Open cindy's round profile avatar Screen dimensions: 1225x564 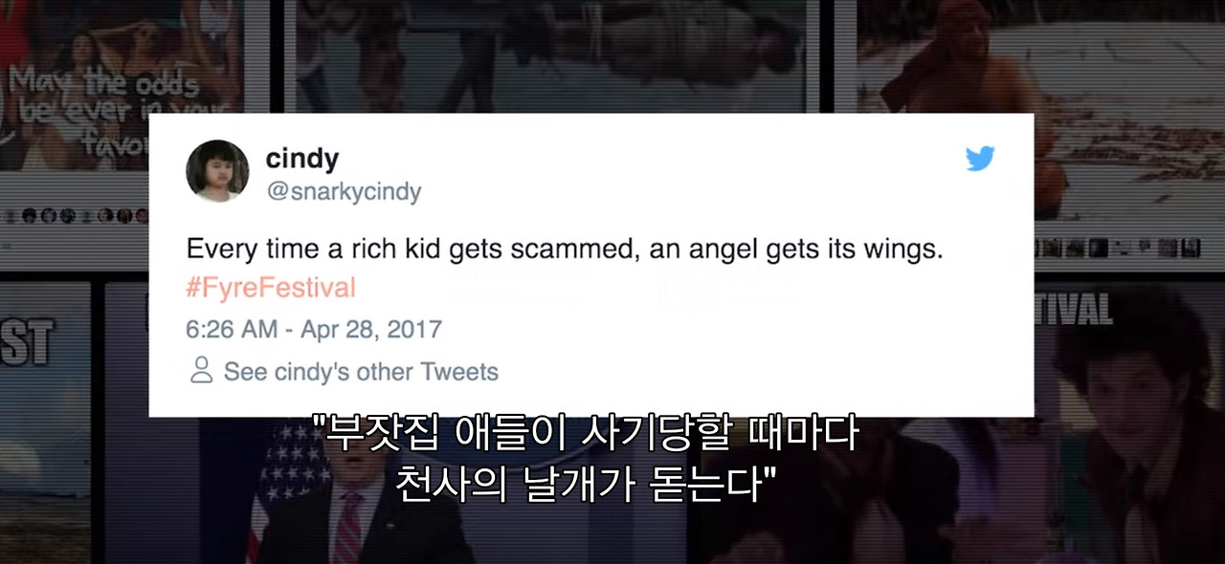pyautogui.click(x=217, y=171)
